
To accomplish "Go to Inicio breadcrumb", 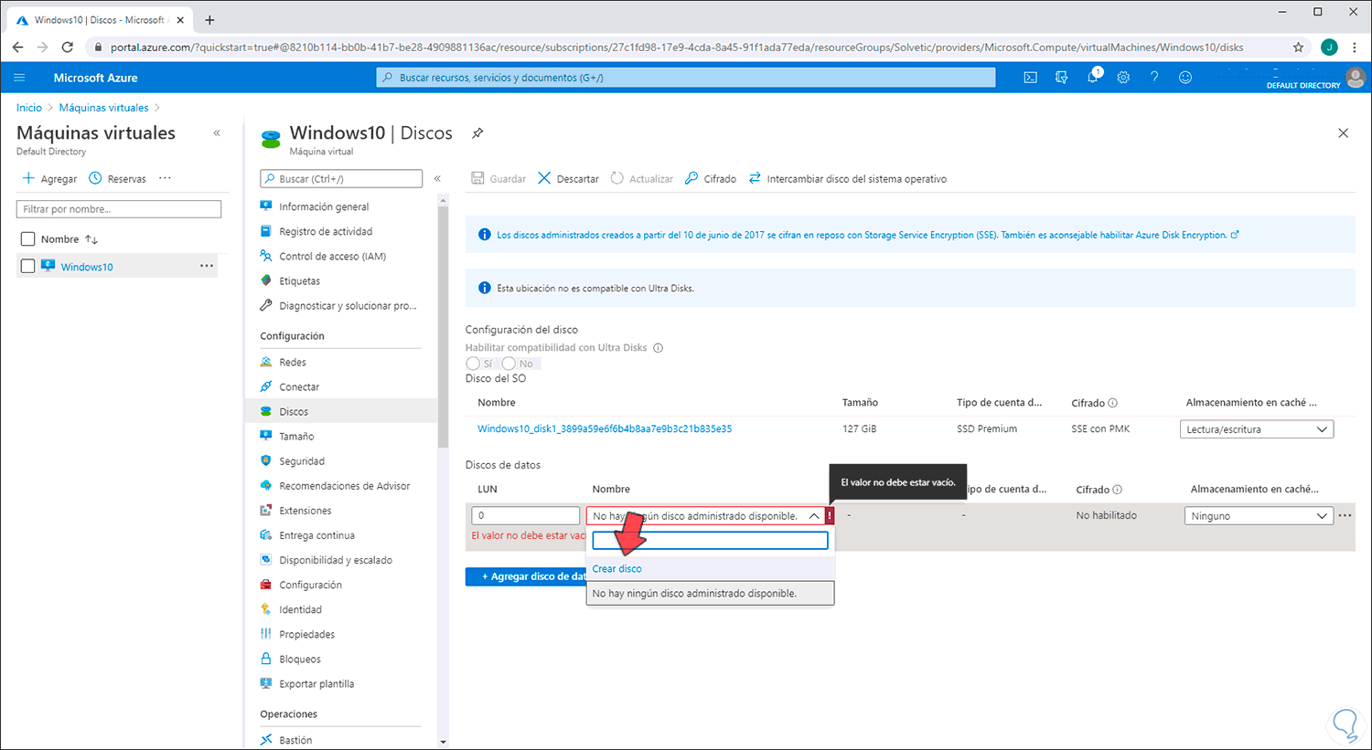I will point(29,108).
